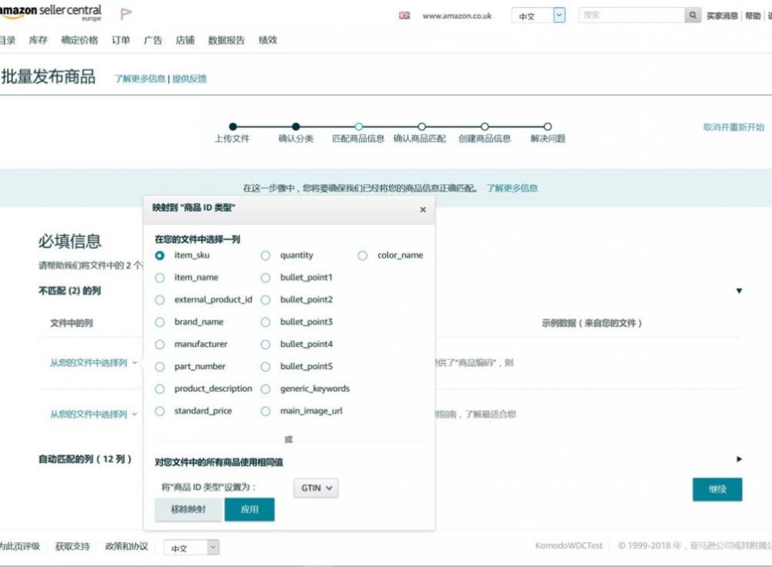The width and height of the screenshot is (772, 567).
Task: Open footer language dropdown 中文
Action: [x=191, y=547]
